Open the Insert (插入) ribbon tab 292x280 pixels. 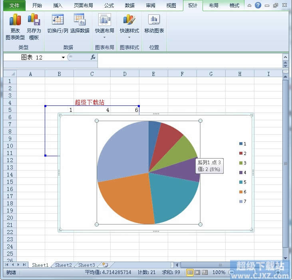pyautogui.click(x=58, y=6)
